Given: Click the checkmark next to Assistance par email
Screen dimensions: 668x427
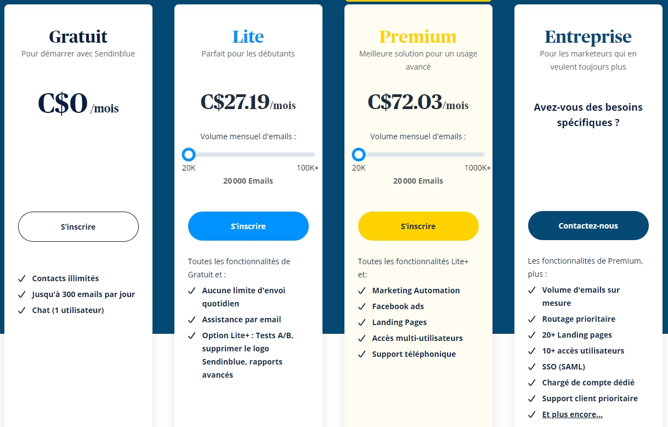Looking at the screenshot, I should (x=192, y=320).
